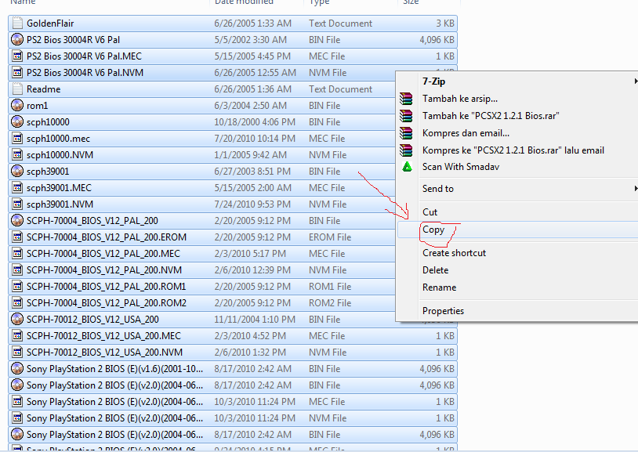Viewport: 638px width, 452px height.
Task: Click the SCPH-70012_BIOS_V12_USA_200 BIN icon
Action: [x=17, y=320]
